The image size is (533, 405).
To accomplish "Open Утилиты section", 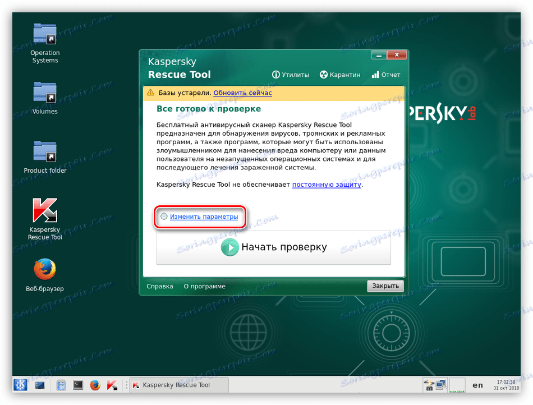I will coord(291,75).
